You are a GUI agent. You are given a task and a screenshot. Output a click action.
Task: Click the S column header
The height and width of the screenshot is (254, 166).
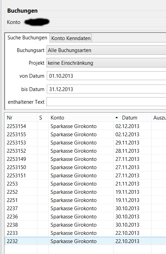pos(43,118)
